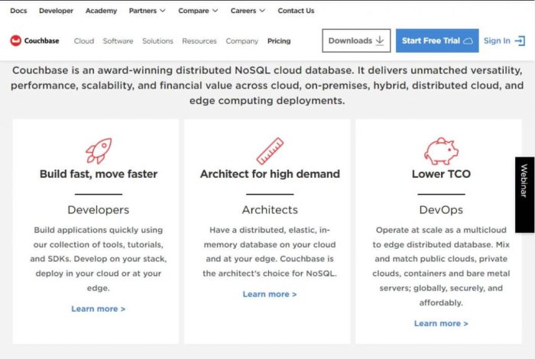This screenshot has width=535, height=359.
Task: Open the Software navigation menu
Action: [118, 41]
